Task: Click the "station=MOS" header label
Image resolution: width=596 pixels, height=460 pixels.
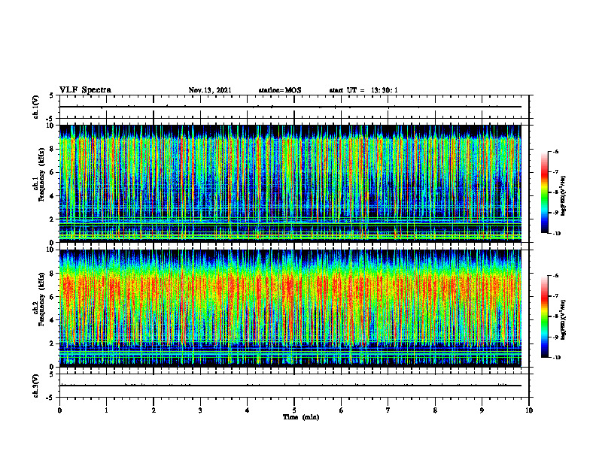Action: pos(280,90)
